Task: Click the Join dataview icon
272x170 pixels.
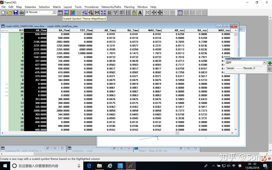Action: click(x=97, y=12)
